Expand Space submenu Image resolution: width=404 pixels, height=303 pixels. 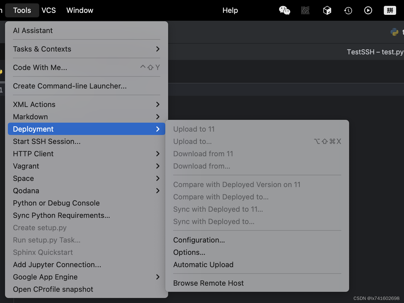click(87, 178)
